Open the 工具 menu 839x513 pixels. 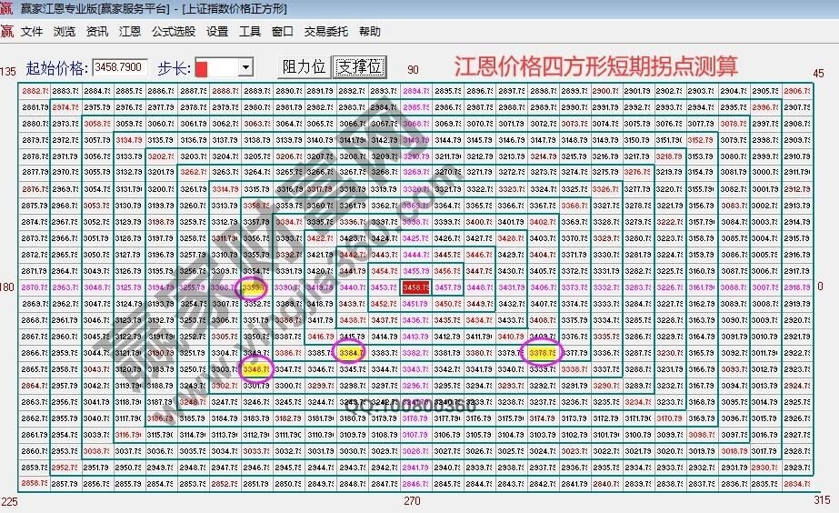250,31
